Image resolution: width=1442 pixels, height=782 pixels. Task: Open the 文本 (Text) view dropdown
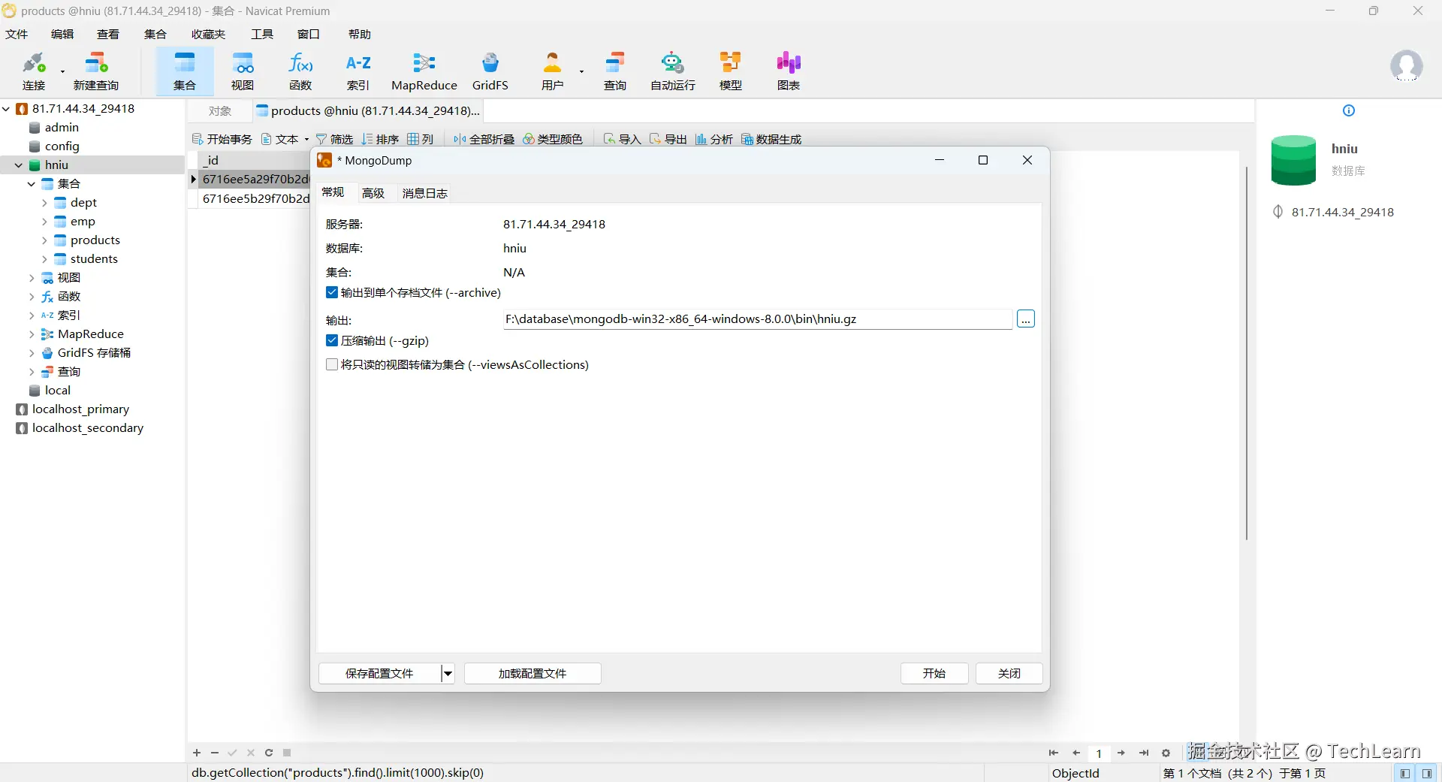pos(306,140)
